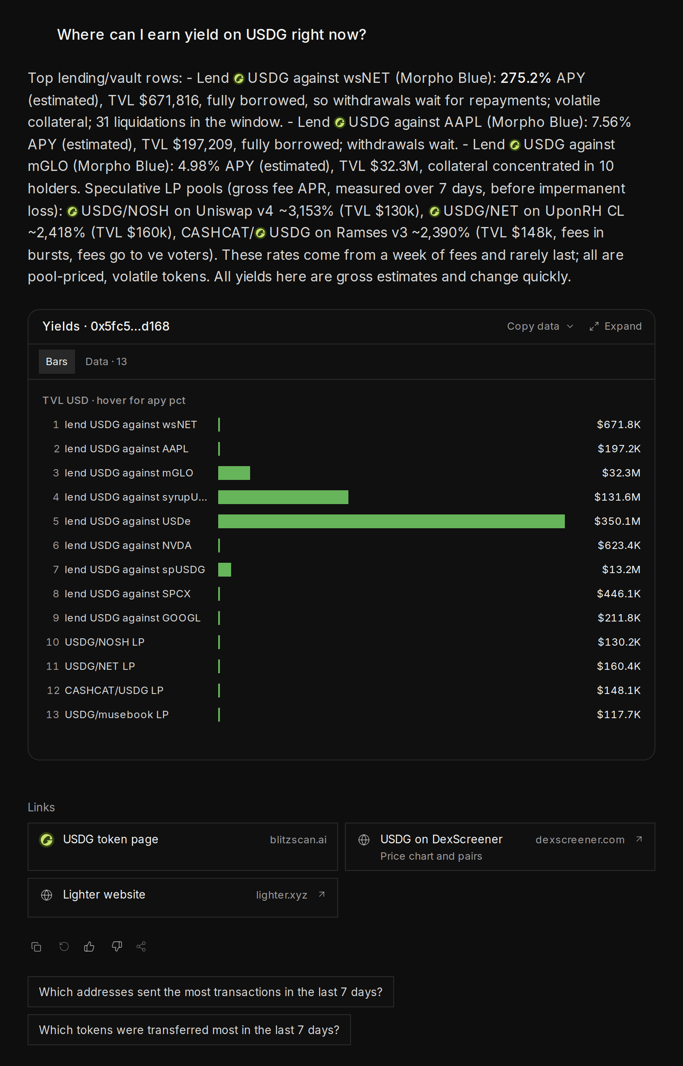The width and height of the screenshot is (683, 1066).
Task: Open the USDG token page link
Action: [x=183, y=847]
